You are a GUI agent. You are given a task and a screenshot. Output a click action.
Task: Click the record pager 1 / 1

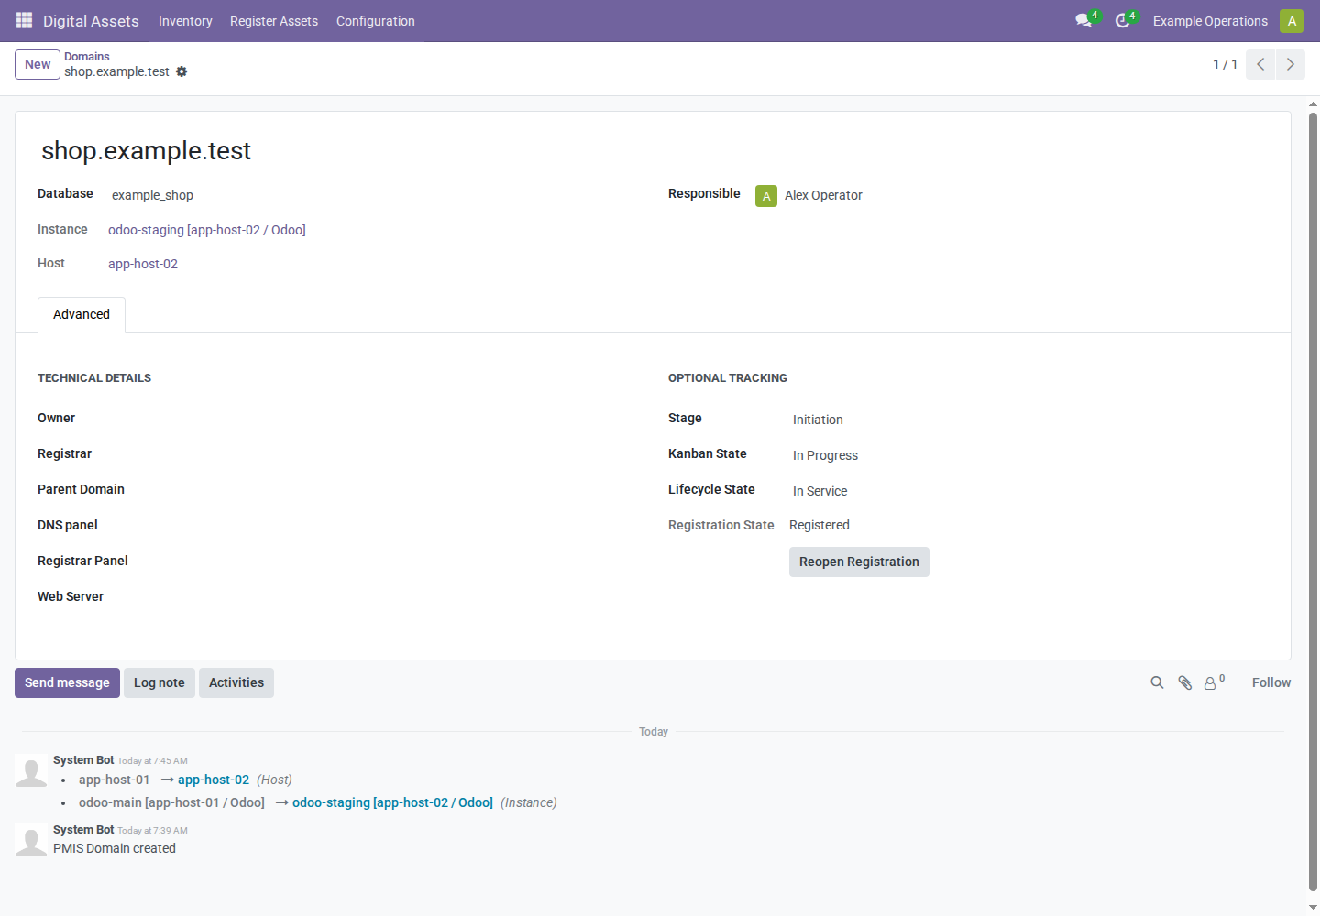[x=1225, y=64]
